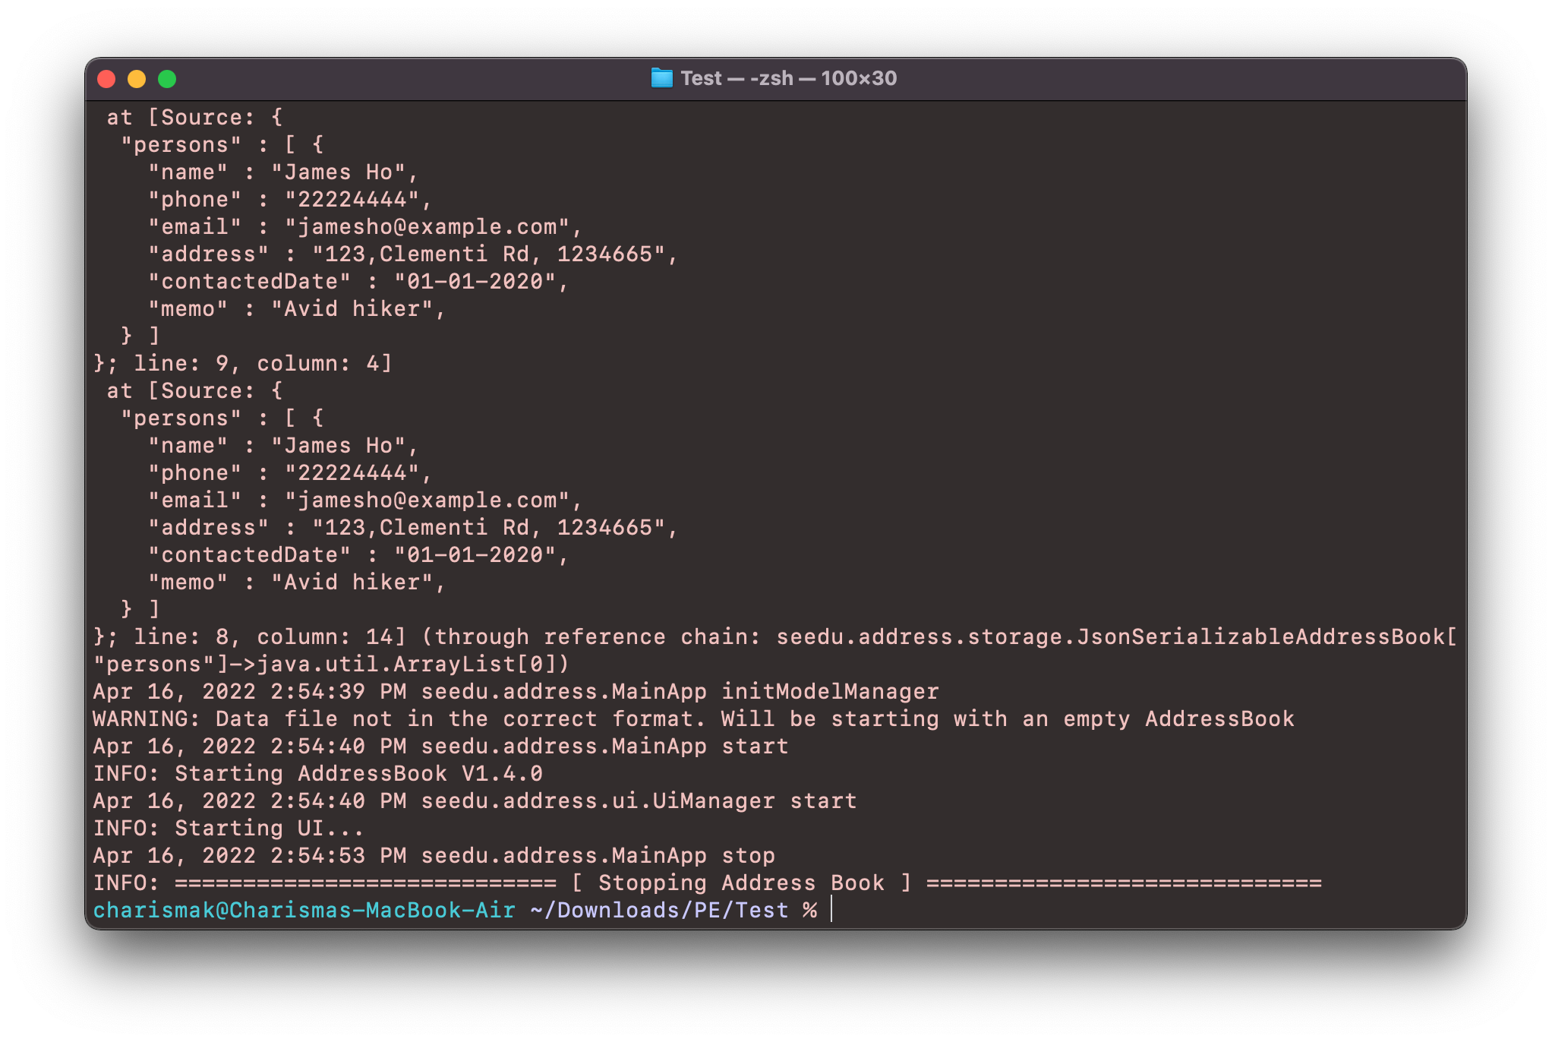Click 'INFO: Starting AddressBook V1.4.0' line
1552x1042 pixels.
tap(317, 773)
